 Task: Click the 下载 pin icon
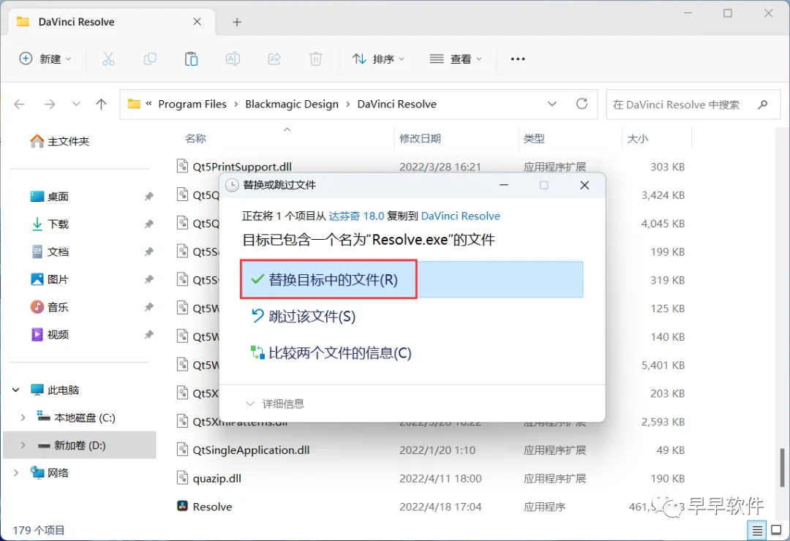(x=148, y=224)
